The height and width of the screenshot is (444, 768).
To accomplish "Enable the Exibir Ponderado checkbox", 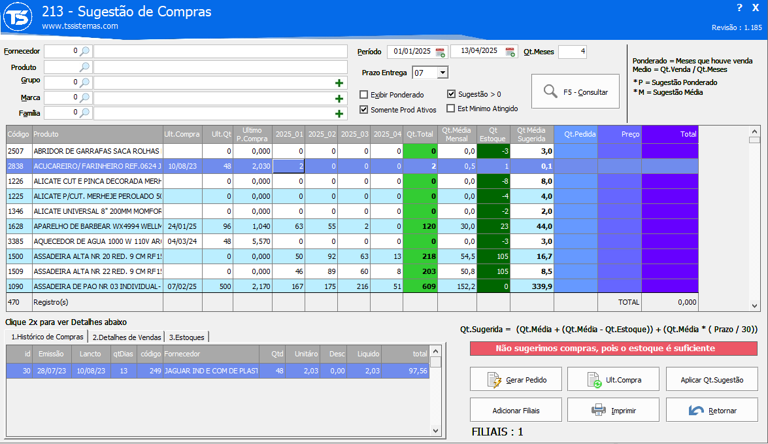I will pyautogui.click(x=364, y=95).
